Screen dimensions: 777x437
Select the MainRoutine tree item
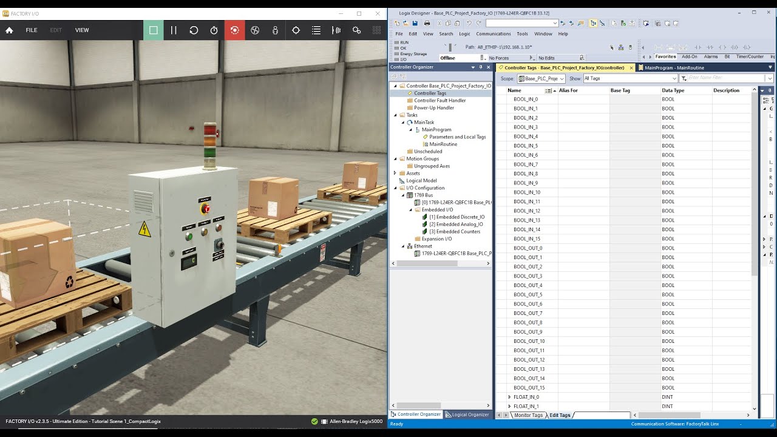click(443, 144)
